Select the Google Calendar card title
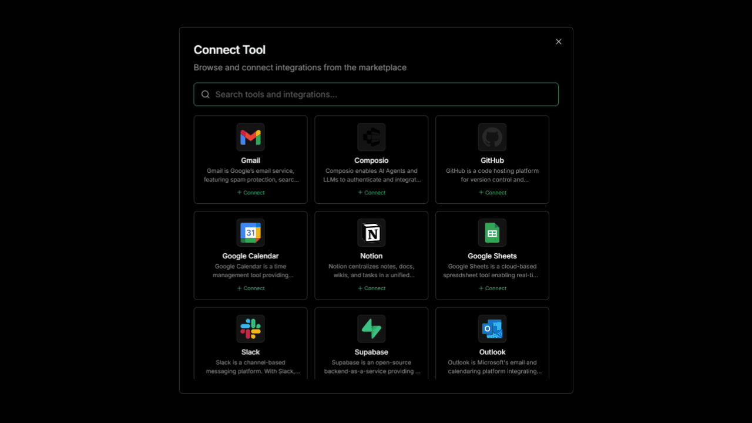This screenshot has width=752, height=423. click(x=250, y=256)
